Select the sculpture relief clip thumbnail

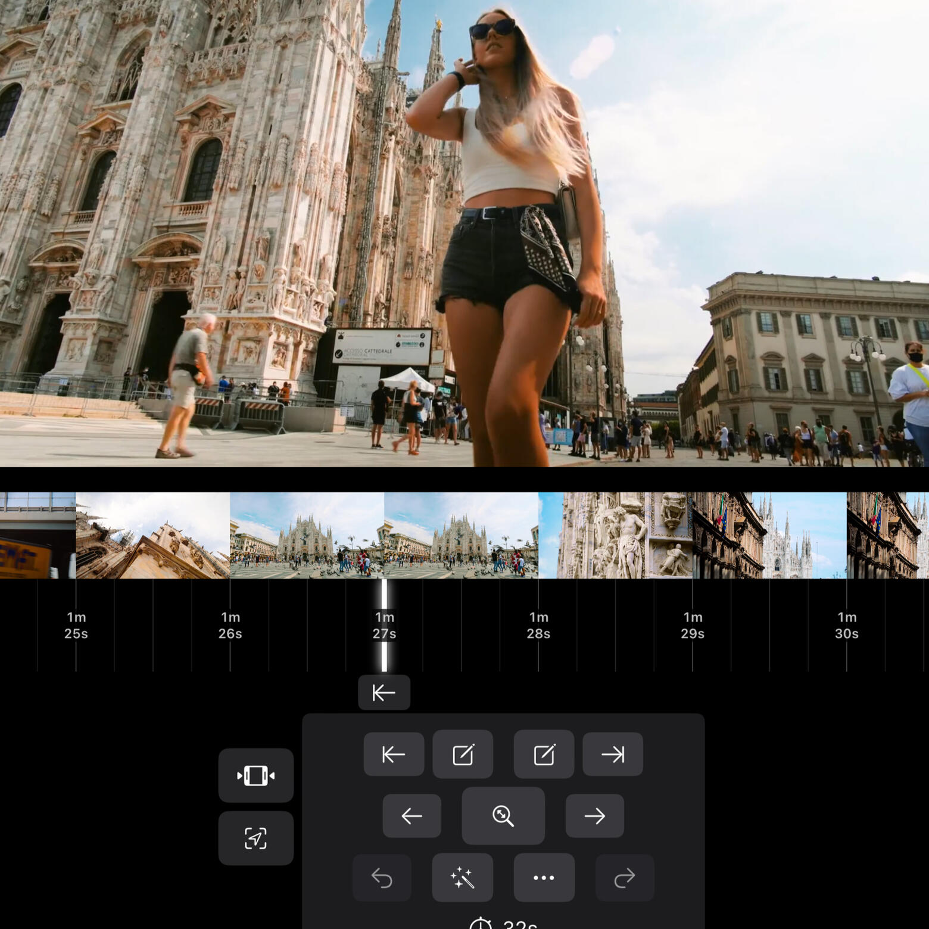tap(616, 535)
